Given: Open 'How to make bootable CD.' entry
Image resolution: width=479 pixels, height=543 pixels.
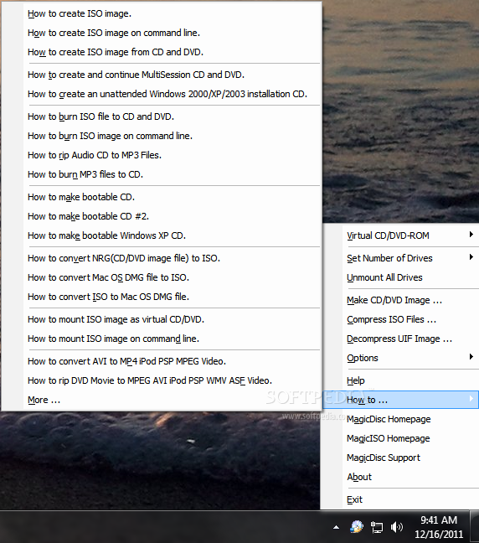Looking at the screenshot, I should [x=162, y=197].
